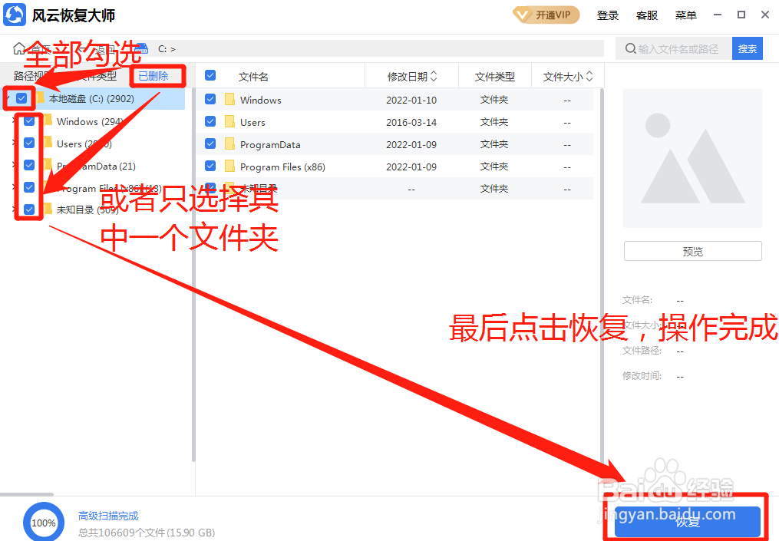Uncheck the select-all checkbox in the header
This screenshot has height=541, width=779.
210,75
